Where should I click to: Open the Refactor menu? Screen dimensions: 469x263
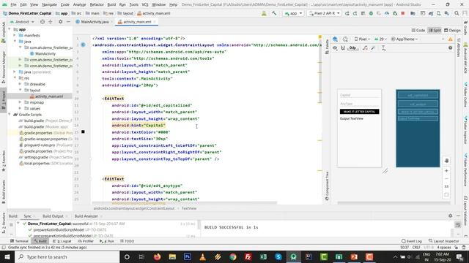pyautogui.click(x=97, y=4)
